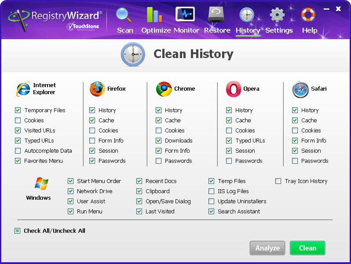The image size is (351, 264).
Task: Check Tray Icon History option
Action: 278,181
